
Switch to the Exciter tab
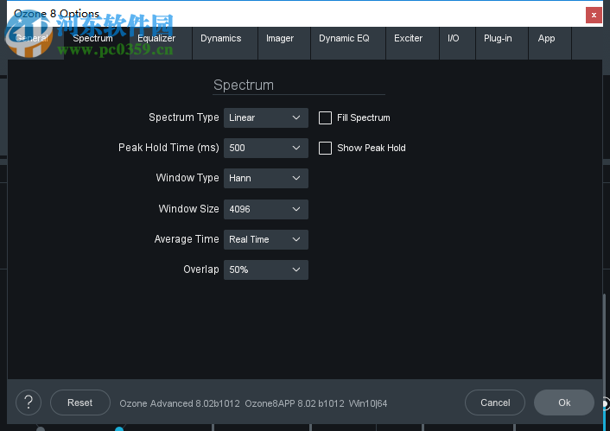tap(412, 43)
